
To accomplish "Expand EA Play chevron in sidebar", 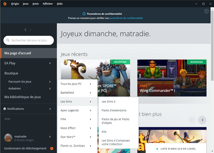I will 50,63.
